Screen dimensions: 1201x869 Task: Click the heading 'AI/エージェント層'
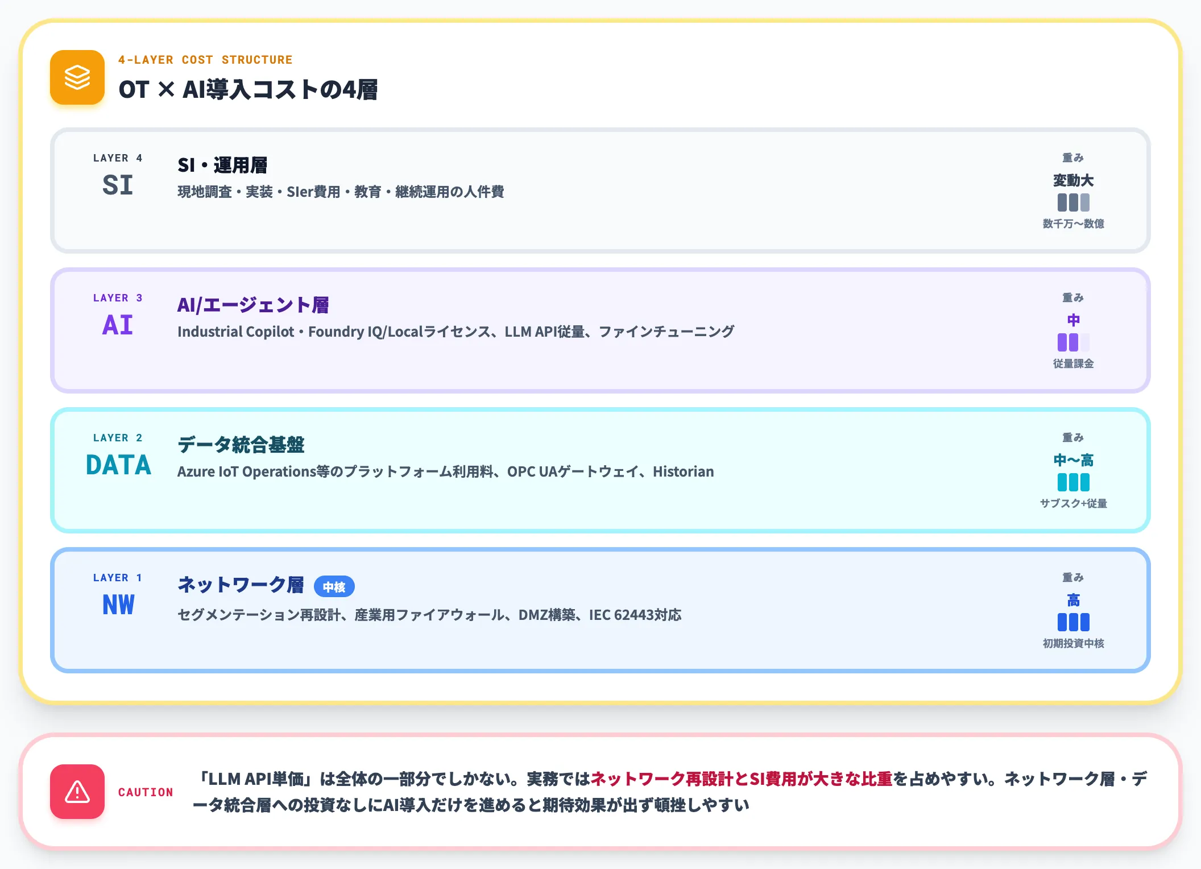(253, 305)
